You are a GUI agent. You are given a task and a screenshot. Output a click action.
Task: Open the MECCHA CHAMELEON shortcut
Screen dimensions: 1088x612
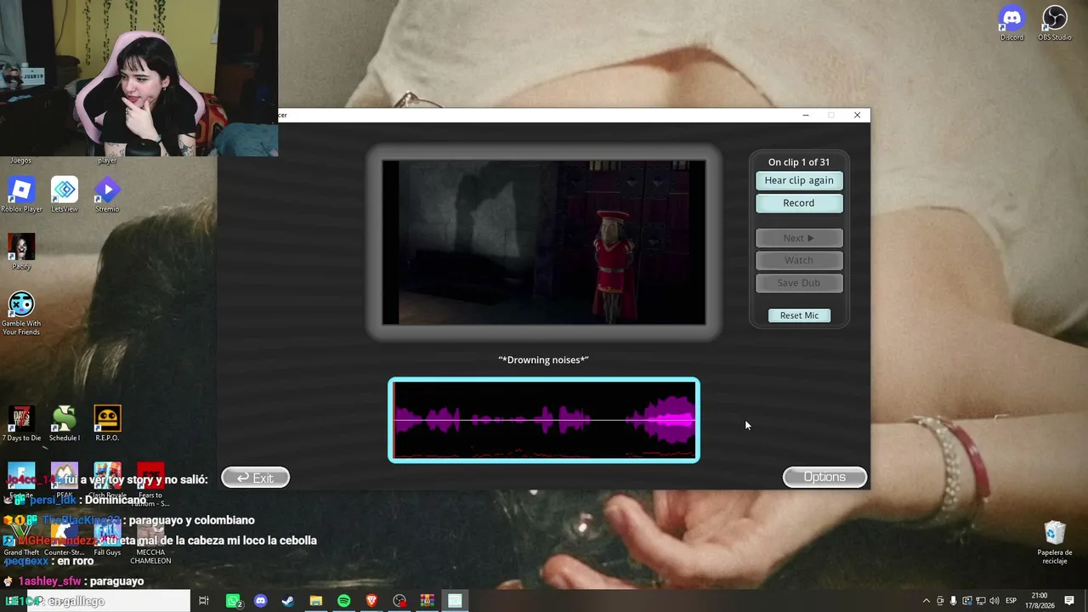click(x=150, y=542)
